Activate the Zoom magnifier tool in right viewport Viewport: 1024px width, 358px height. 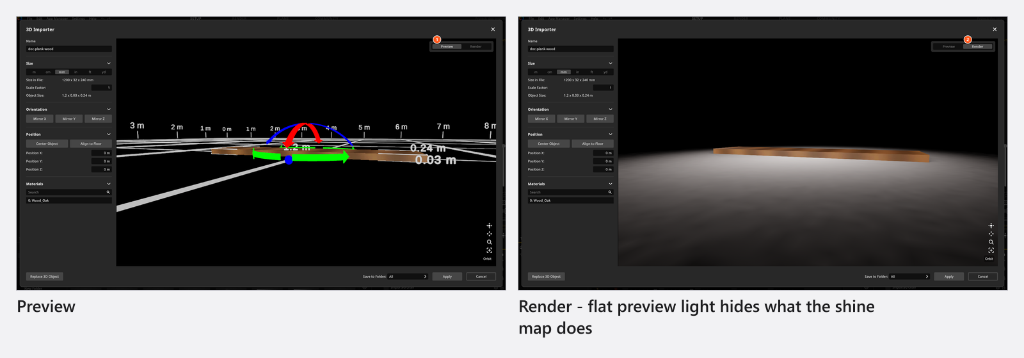point(991,242)
